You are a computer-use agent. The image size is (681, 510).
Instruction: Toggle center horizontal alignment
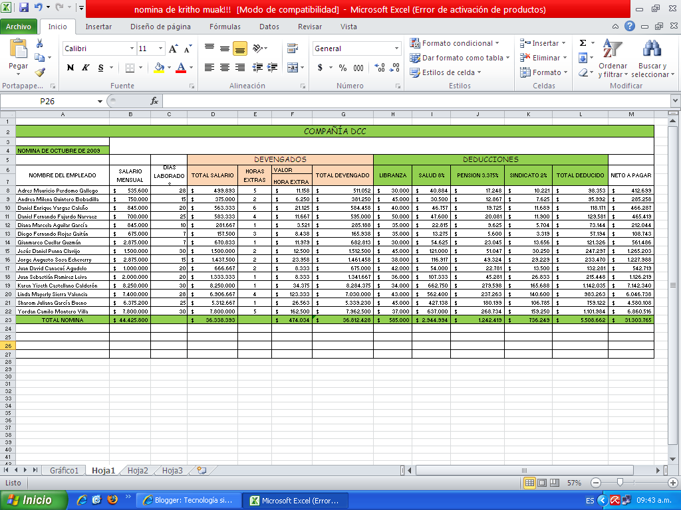coord(225,68)
